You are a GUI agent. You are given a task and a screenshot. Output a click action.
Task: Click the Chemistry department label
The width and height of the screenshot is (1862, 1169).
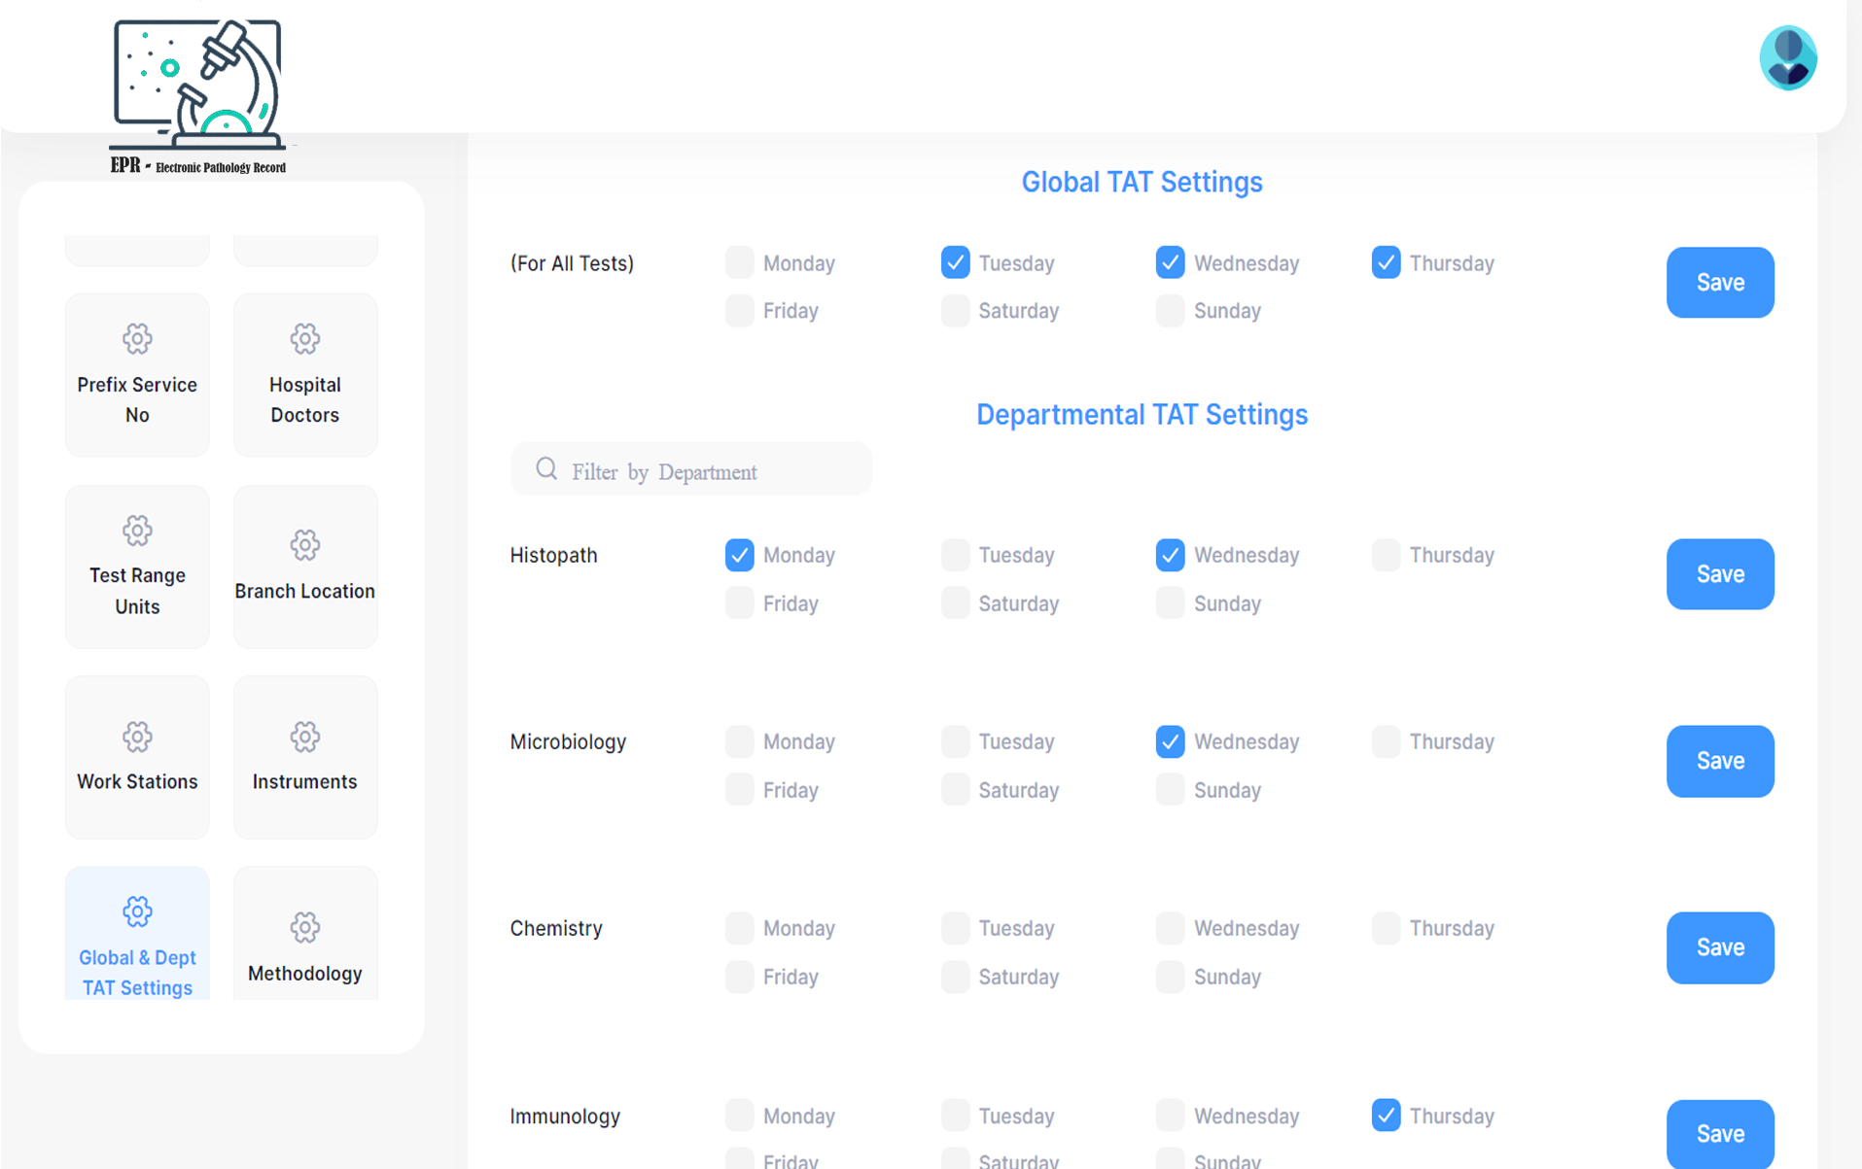coord(556,928)
